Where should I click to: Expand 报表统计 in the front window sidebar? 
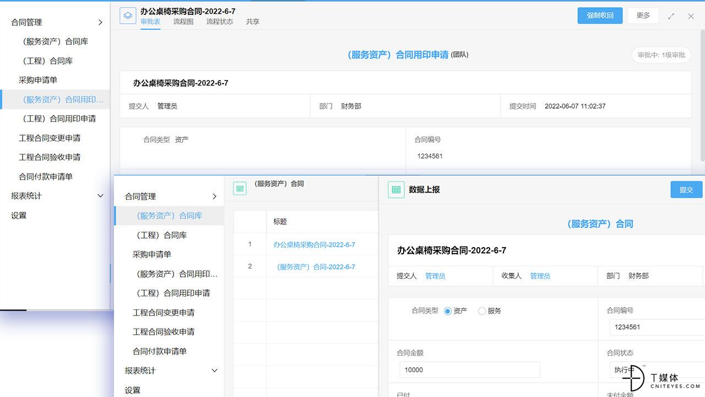point(215,371)
